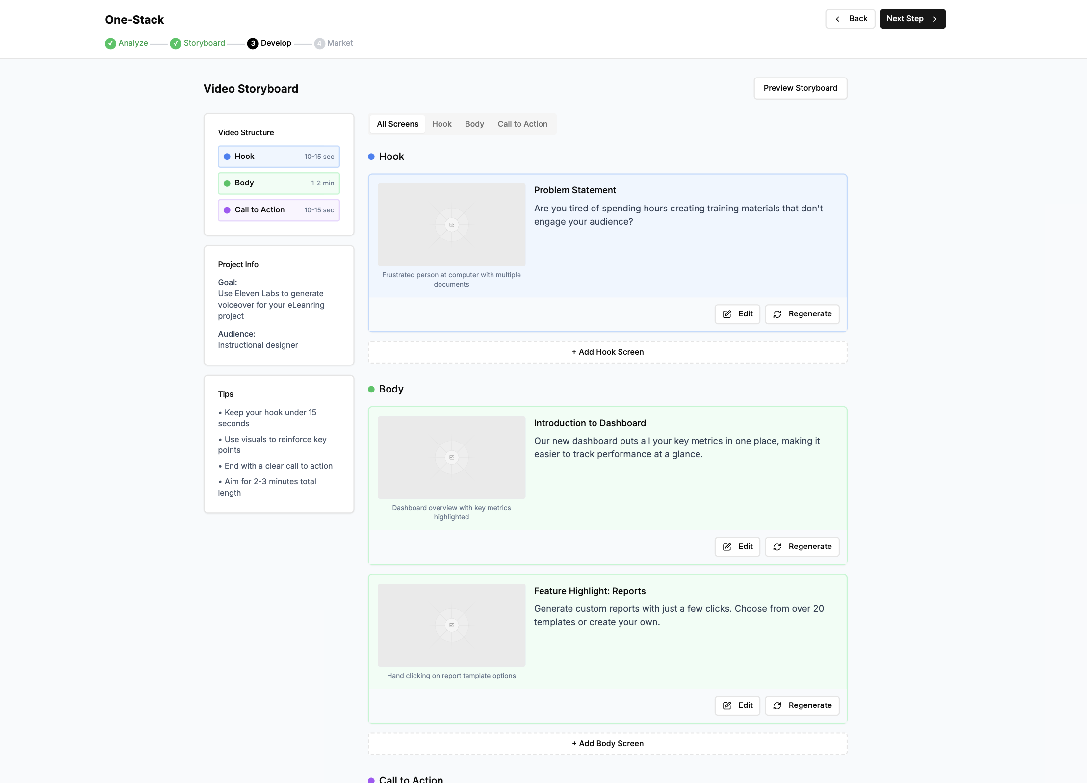Add a new Body screen
Image resolution: width=1087 pixels, height=783 pixels.
pos(607,744)
